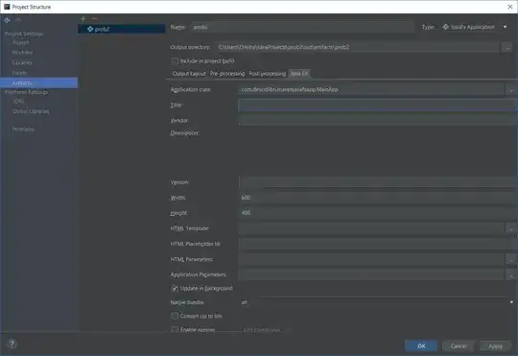Screen dimensions: 518x356
Task: Click the Edit Certificates button
Action: [262, 330]
